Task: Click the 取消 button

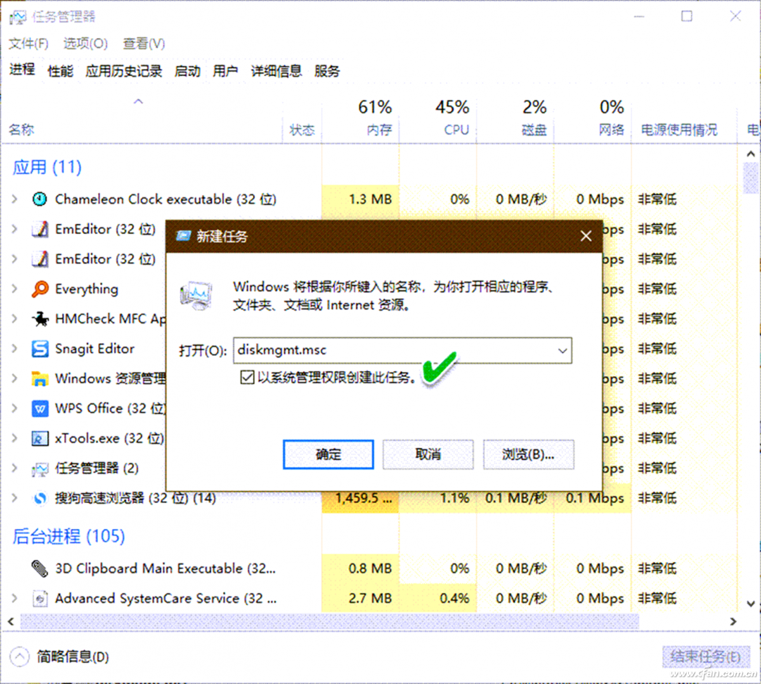Action: (x=428, y=454)
